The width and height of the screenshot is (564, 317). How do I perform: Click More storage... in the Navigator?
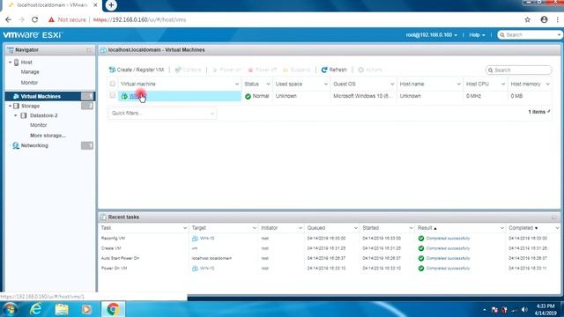pos(48,136)
